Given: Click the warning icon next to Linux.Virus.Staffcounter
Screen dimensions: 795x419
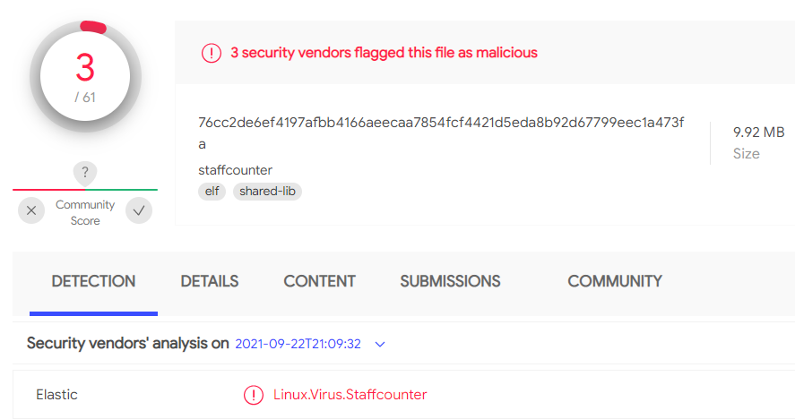Looking at the screenshot, I should (254, 395).
